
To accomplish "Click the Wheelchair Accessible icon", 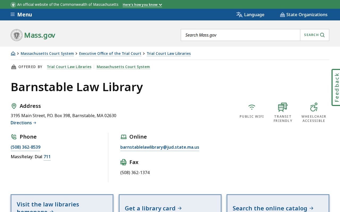I will click(314, 107).
